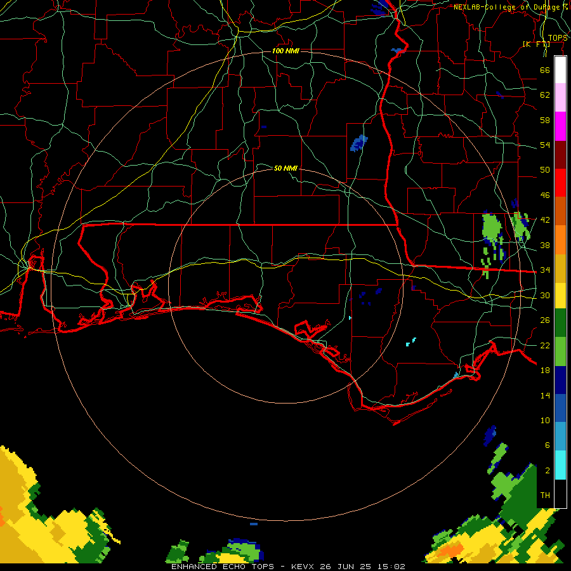This screenshot has height=571, width=571.
Task: Click the legend value "6"
Action: click(548, 445)
